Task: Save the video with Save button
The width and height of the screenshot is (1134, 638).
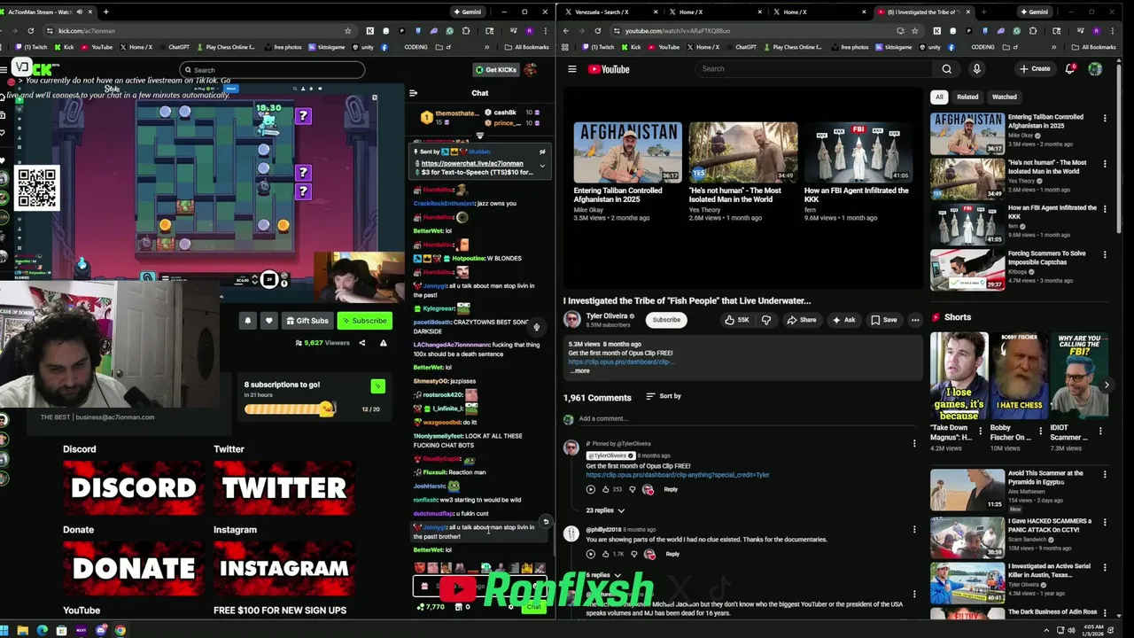Action: click(x=883, y=320)
